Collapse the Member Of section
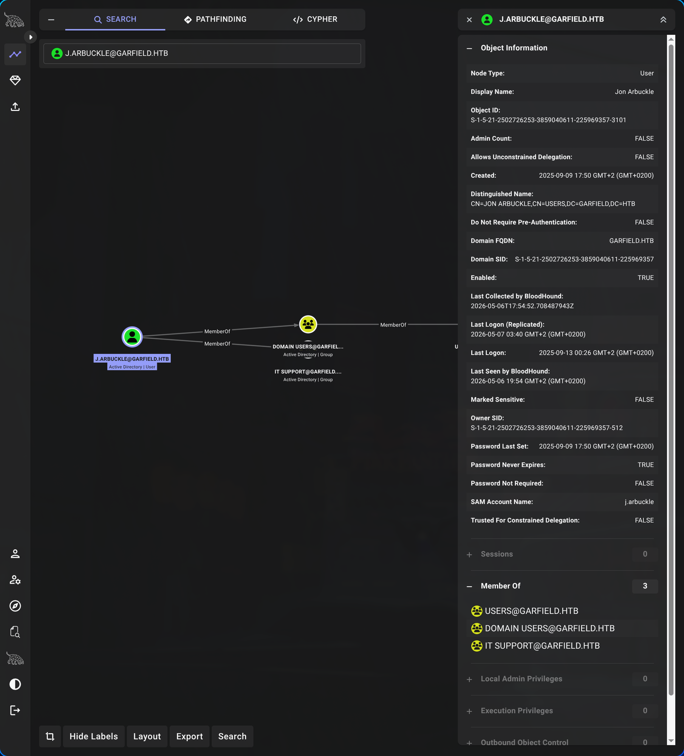 click(469, 586)
